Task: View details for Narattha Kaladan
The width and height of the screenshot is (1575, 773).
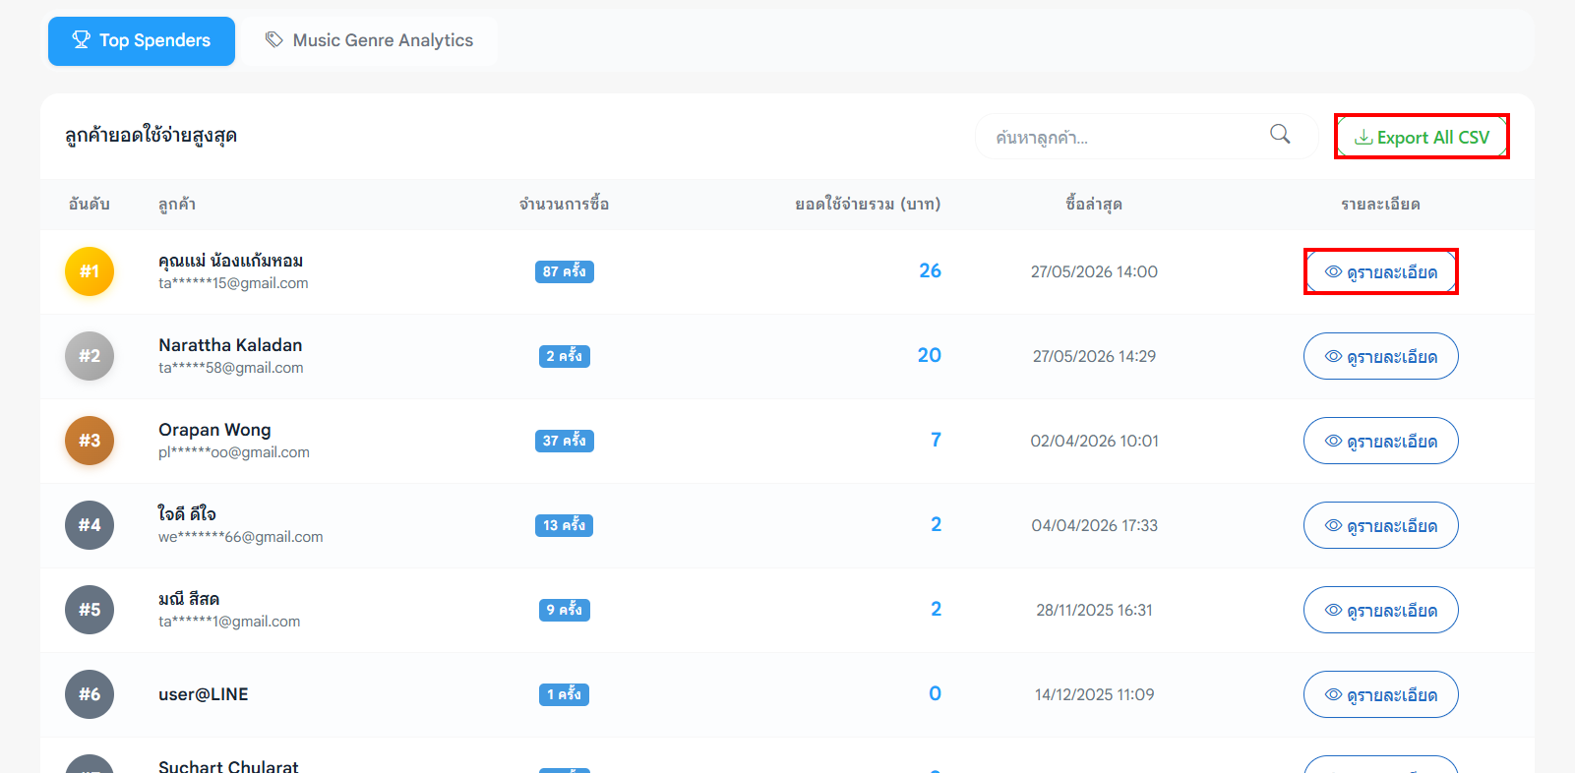Action: coord(1381,356)
